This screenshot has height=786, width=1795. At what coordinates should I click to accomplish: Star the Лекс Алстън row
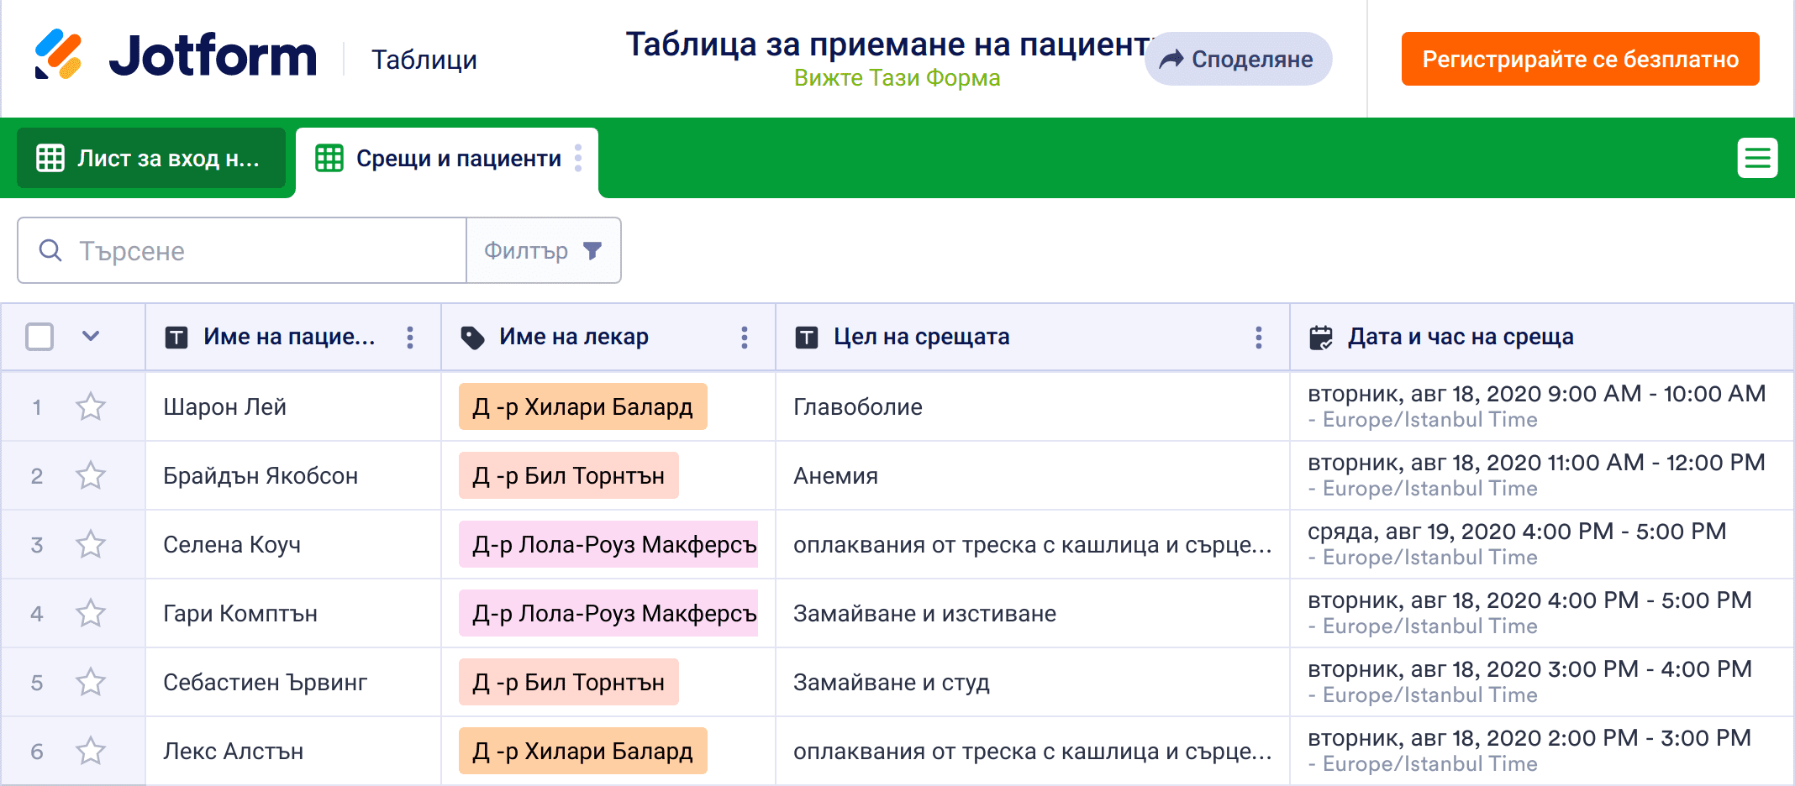tap(91, 752)
